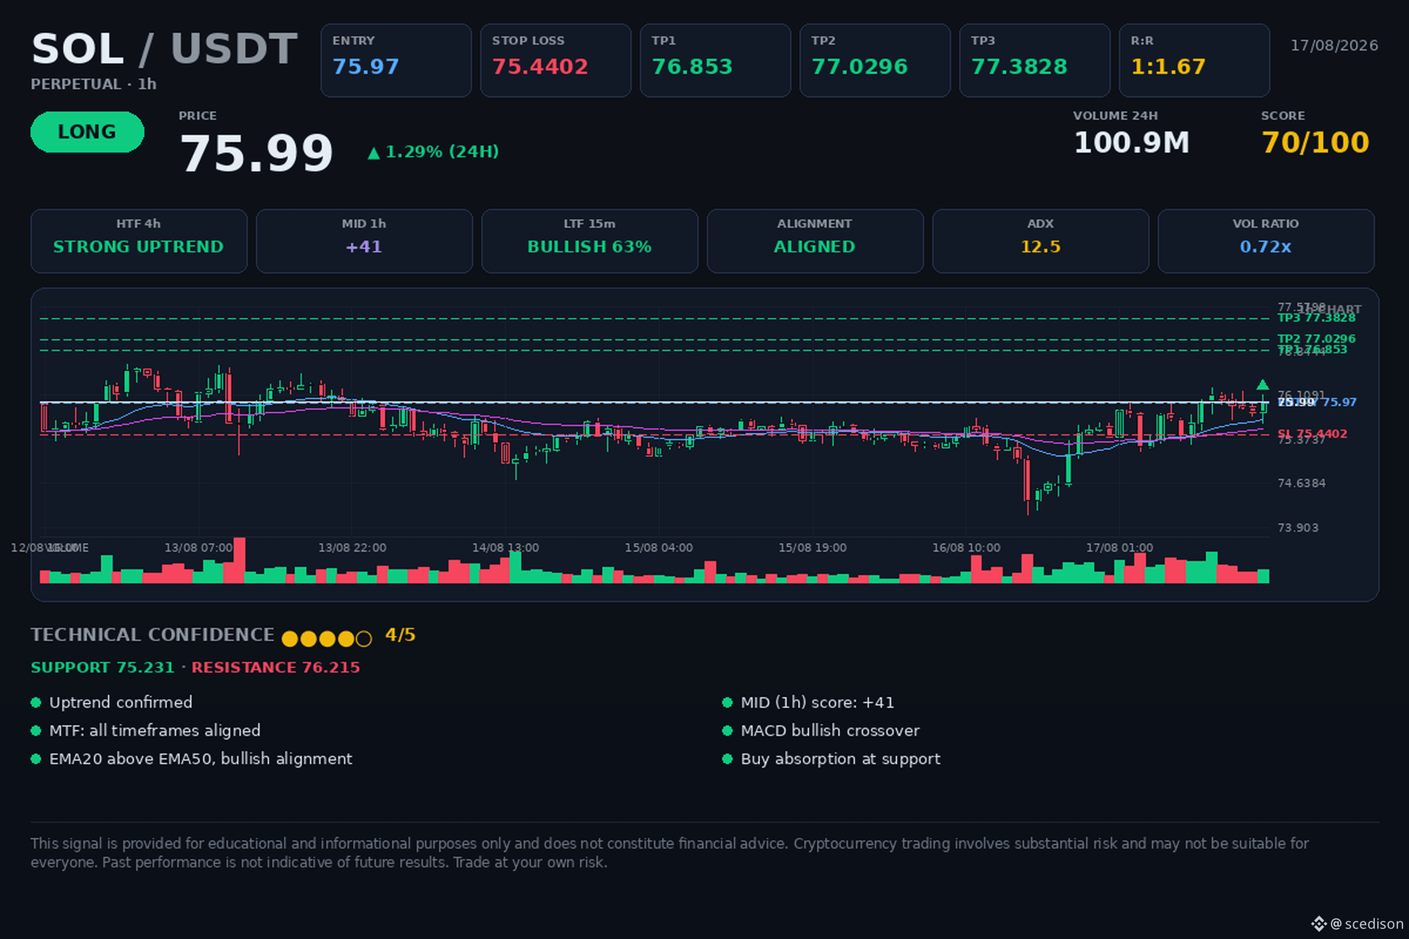Click the 73.903 price axis label
The width and height of the screenshot is (1409, 939).
(x=1297, y=528)
